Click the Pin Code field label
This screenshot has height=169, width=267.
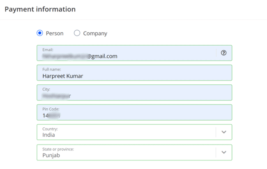[x=51, y=109]
